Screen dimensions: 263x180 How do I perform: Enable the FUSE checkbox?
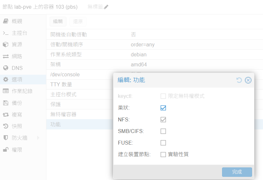163,143
